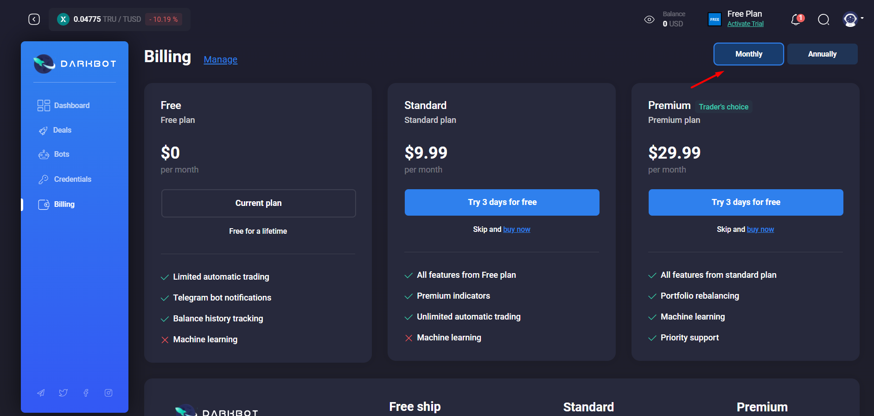This screenshot has height=416, width=874.
Task: Open notifications bell icon
Action: click(797, 19)
